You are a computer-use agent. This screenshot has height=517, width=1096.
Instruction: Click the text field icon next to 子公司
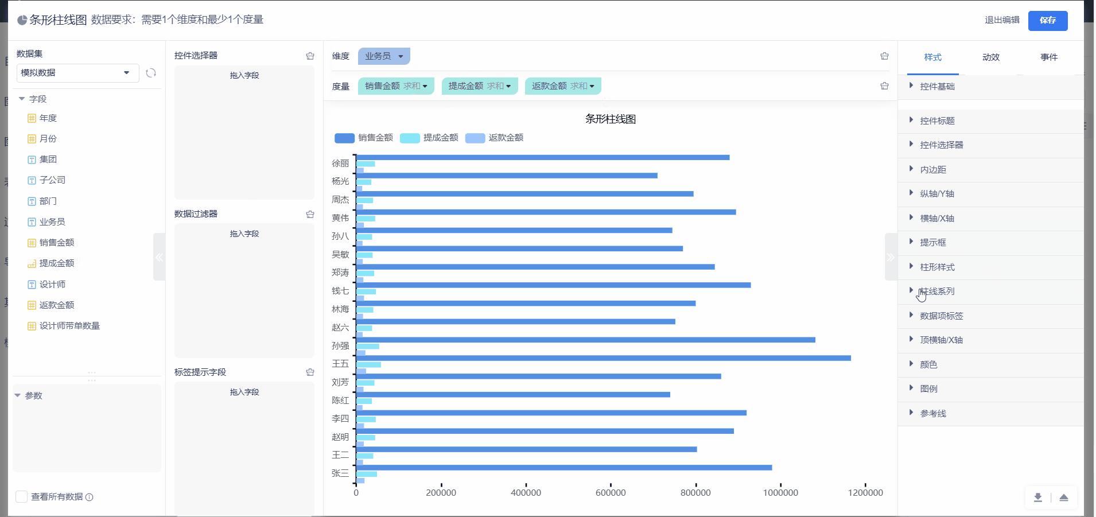32,180
